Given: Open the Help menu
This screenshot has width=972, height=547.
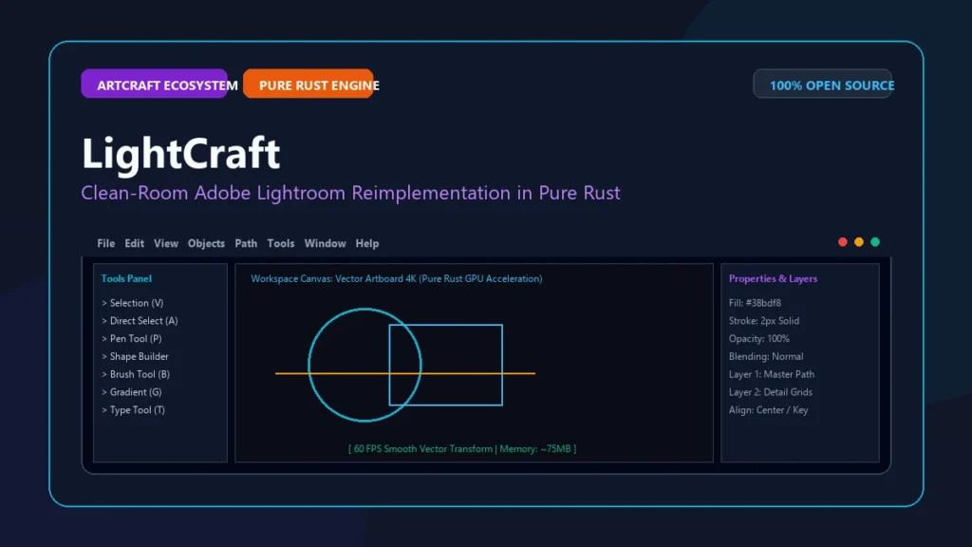Looking at the screenshot, I should click(x=367, y=243).
